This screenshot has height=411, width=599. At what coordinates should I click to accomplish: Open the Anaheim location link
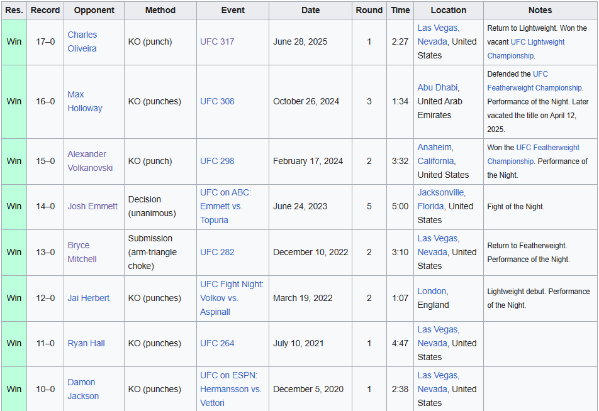(x=434, y=147)
